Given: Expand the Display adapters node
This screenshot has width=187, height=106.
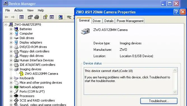Looking at the screenshot, I should pos(11,43).
